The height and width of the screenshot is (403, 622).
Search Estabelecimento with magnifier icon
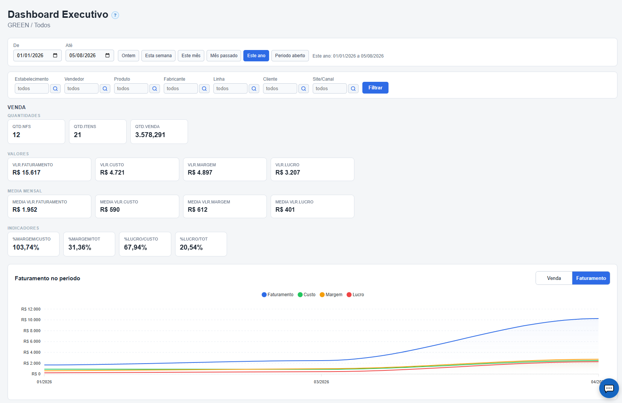[55, 89]
